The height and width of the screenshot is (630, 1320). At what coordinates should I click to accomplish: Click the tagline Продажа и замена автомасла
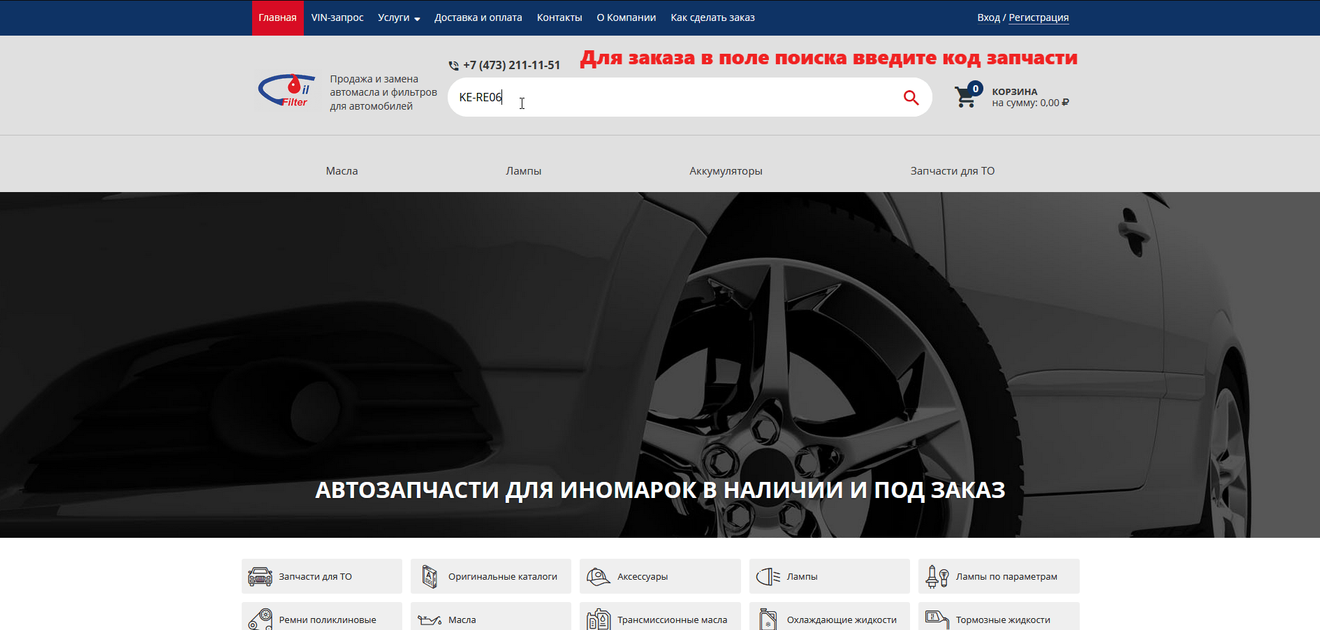[383, 92]
